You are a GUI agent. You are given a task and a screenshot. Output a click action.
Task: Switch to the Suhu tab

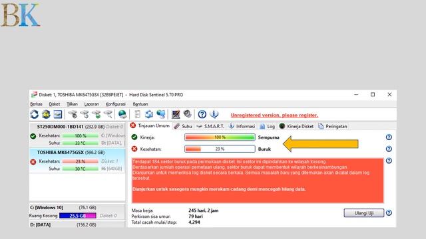click(183, 126)
